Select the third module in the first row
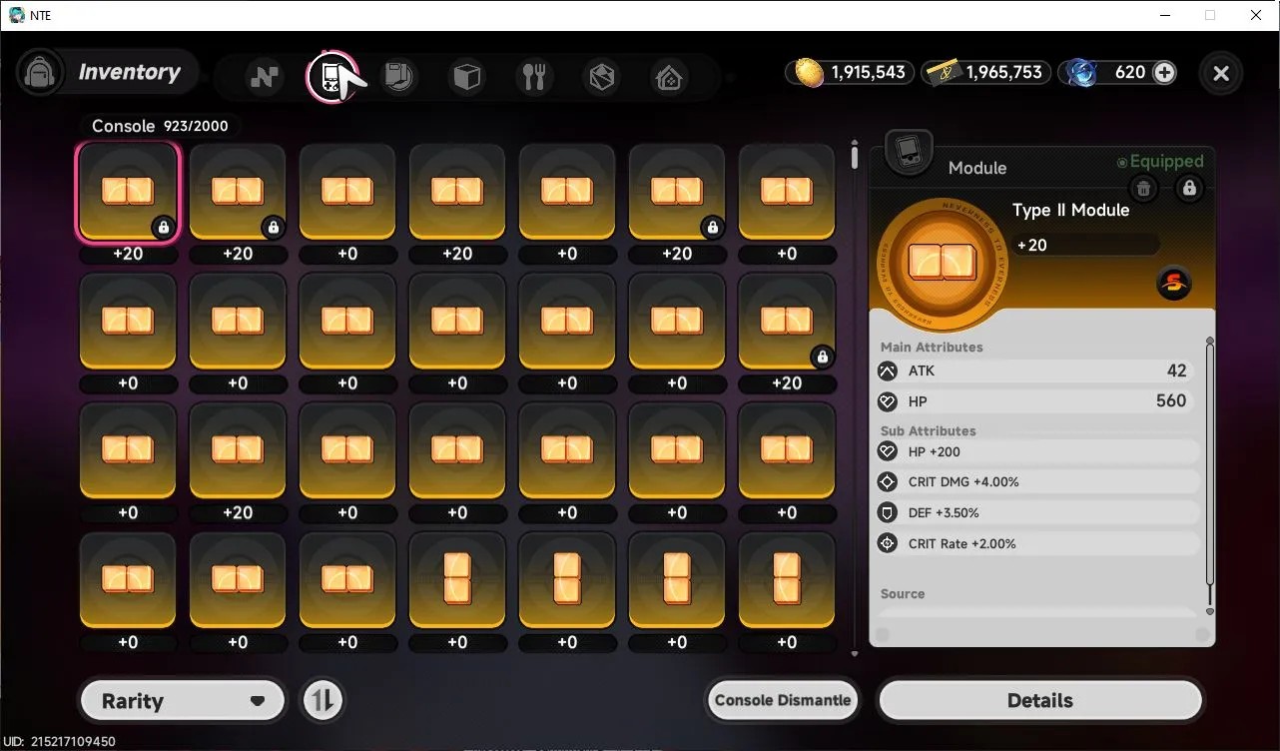This screenshot has width=1280, height=751. 347,193
